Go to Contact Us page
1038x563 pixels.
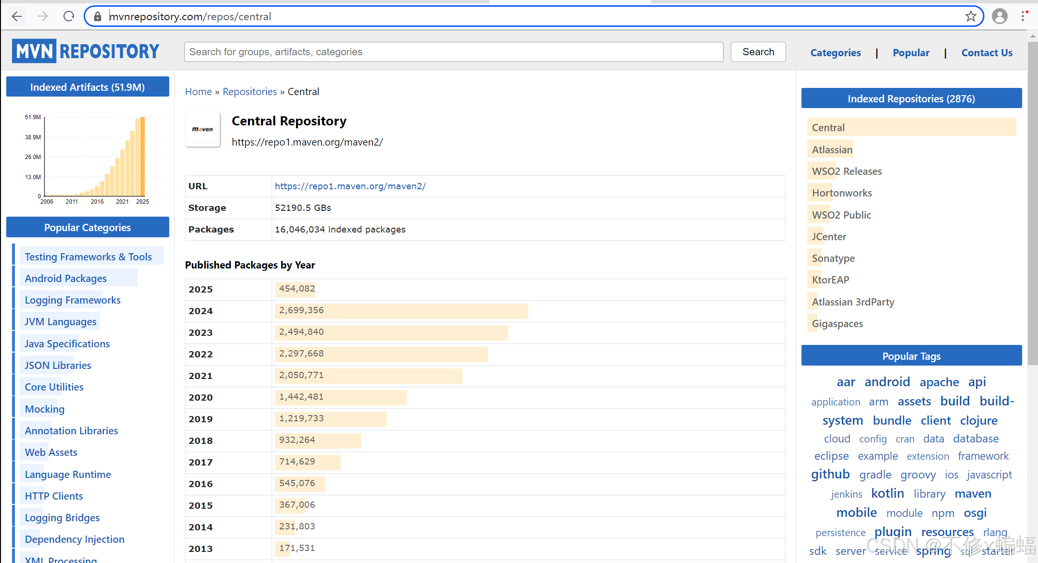[987, 53]
